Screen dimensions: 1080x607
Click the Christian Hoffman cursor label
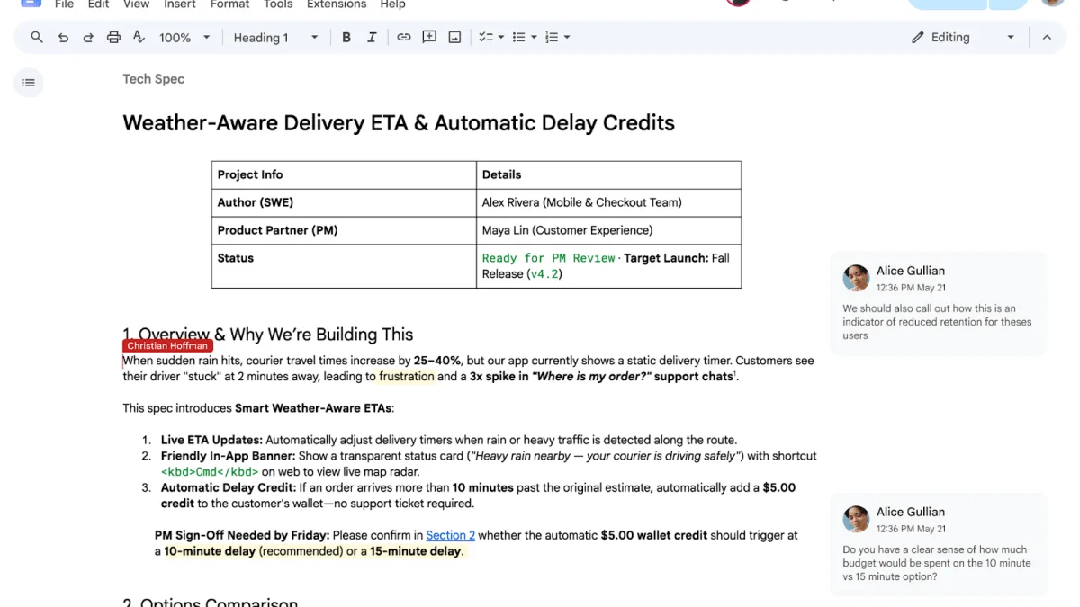click(167, 346)
